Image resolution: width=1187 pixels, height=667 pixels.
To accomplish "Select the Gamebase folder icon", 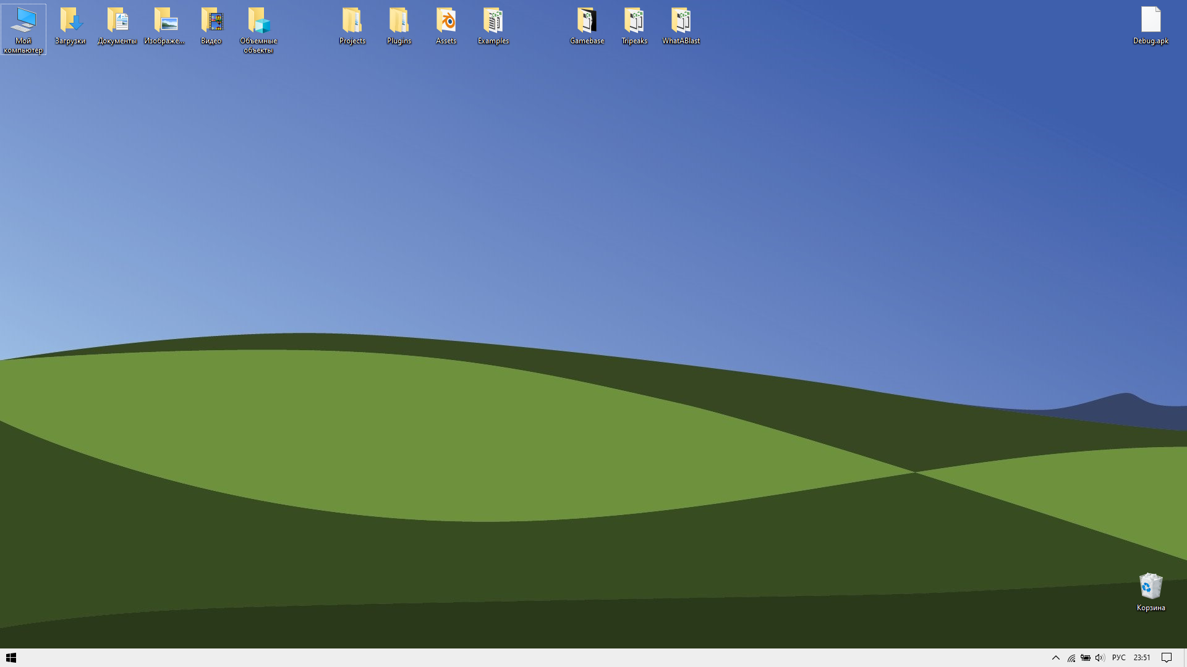I will pos(587,26).
